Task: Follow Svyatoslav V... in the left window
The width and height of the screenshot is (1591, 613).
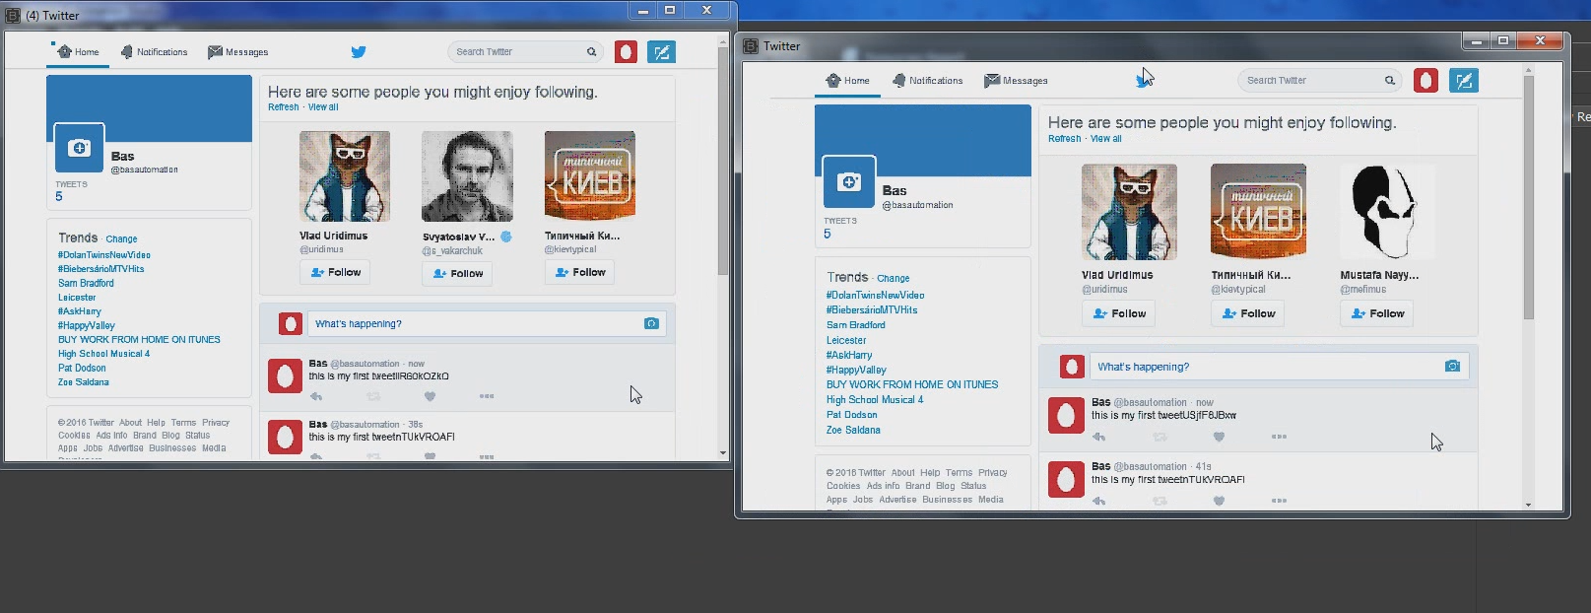Action: 457,274
